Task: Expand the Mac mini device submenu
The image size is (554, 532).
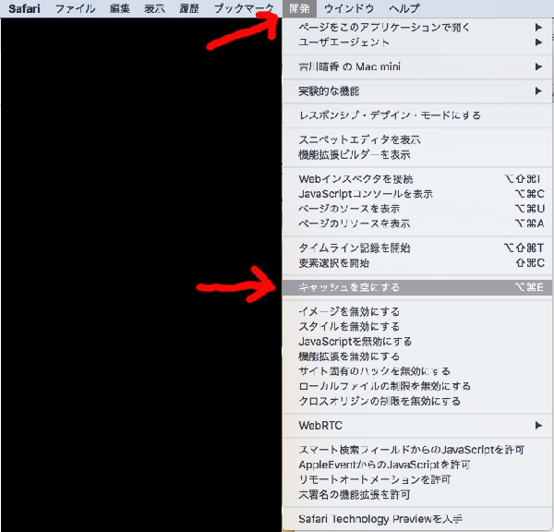Action: click(x=417, y=66)
